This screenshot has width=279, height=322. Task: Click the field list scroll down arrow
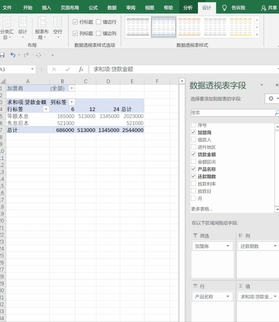tap(277, 209)
